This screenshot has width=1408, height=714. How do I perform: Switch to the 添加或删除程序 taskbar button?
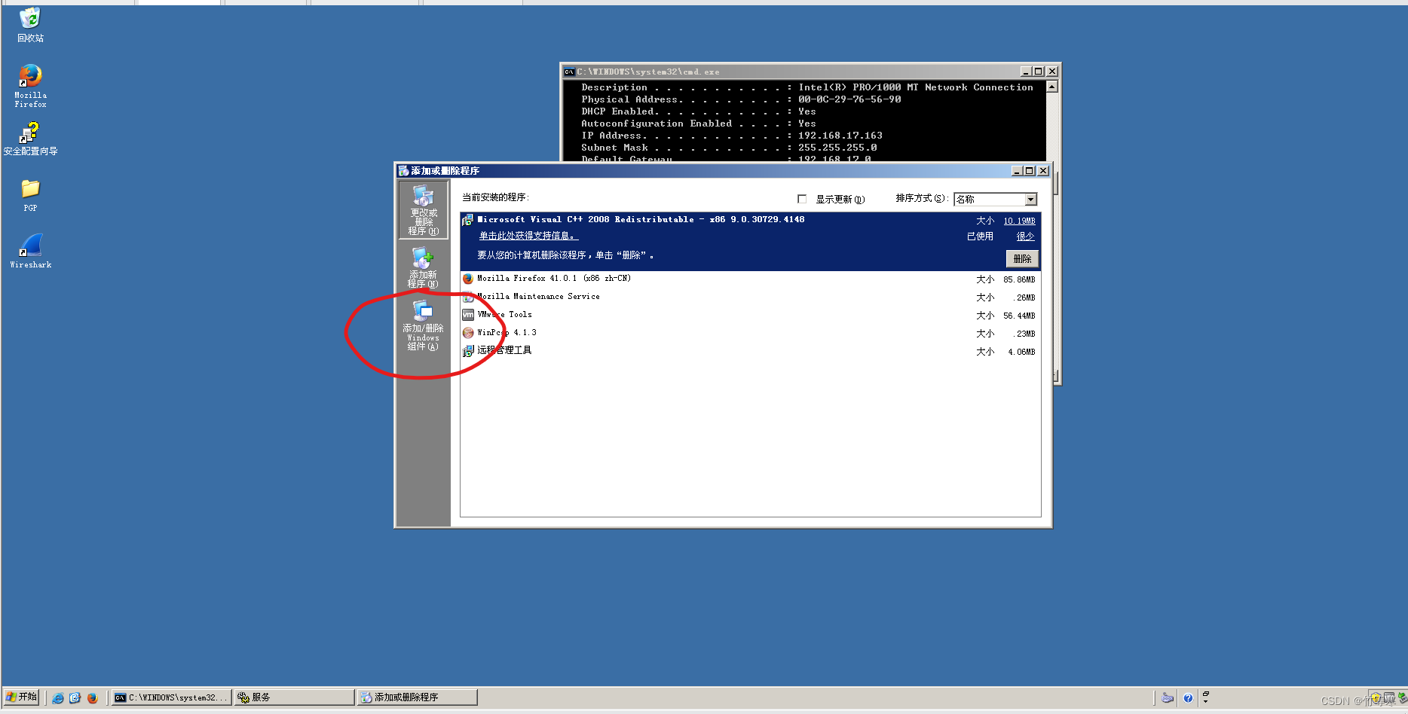point(418,698)
